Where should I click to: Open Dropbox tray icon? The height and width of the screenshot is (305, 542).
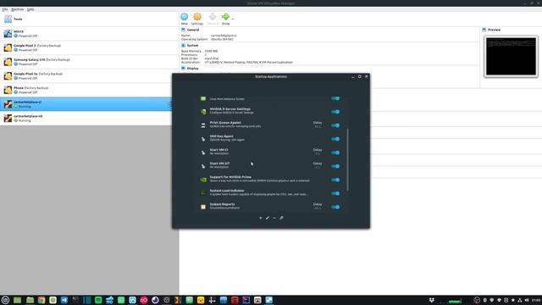point(431,300)
